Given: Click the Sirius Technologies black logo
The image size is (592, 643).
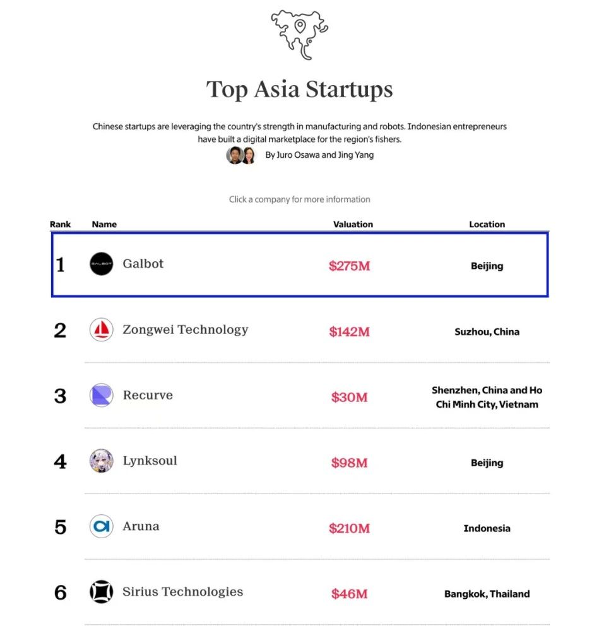Looking at the screenshot, I should (102, 592).
